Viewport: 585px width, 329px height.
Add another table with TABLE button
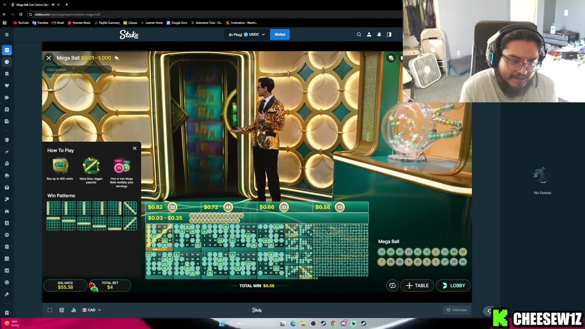pyautogui.click(x=417, y=286)
